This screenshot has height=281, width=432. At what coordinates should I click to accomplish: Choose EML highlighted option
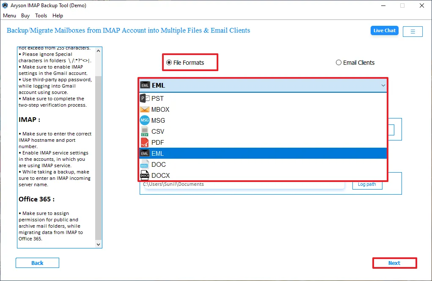click(x=263, y=154)
